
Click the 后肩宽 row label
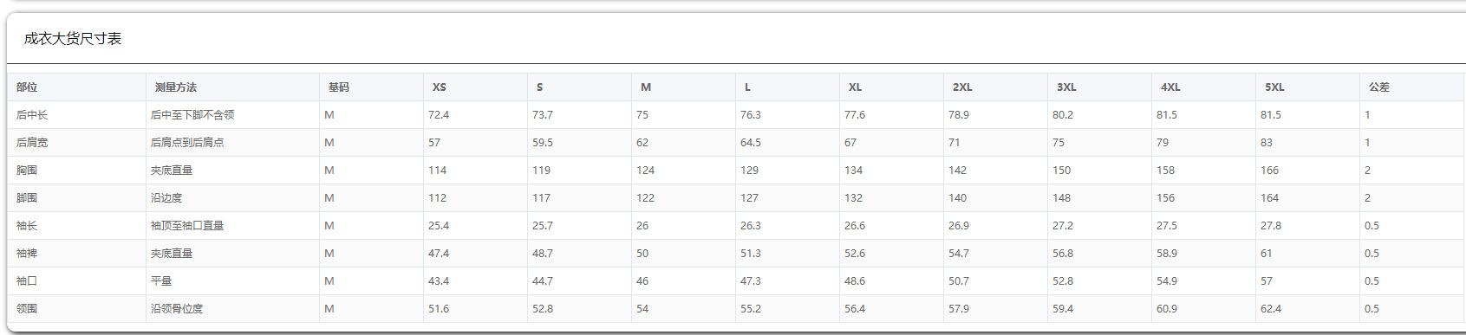coord(32,143)
